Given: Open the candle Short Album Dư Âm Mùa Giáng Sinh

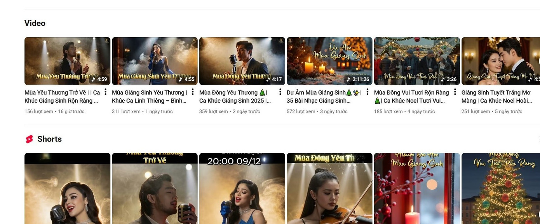Looking at the screenshot, I should pos(417,190).
